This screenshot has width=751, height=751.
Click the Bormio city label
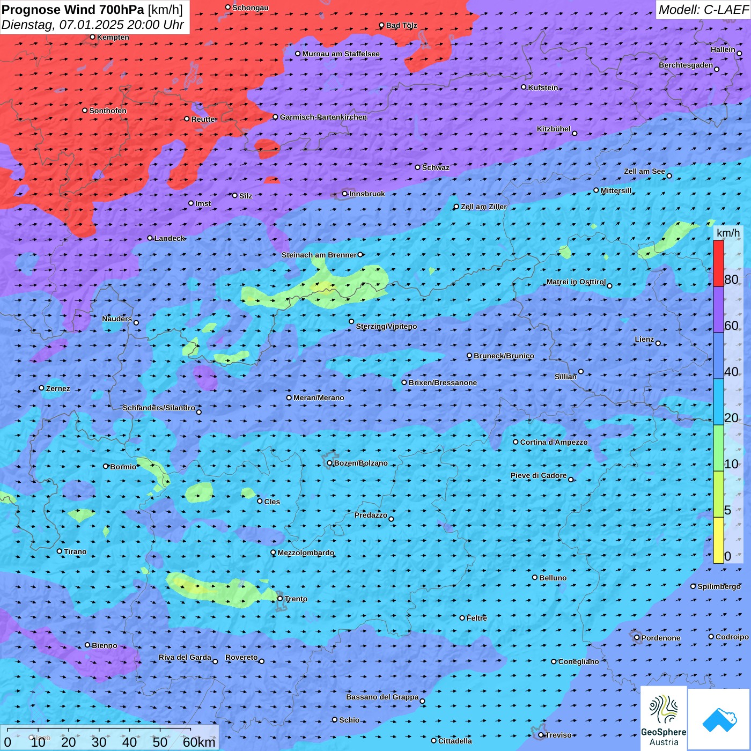pyautogui.click(x=123, y=467)
